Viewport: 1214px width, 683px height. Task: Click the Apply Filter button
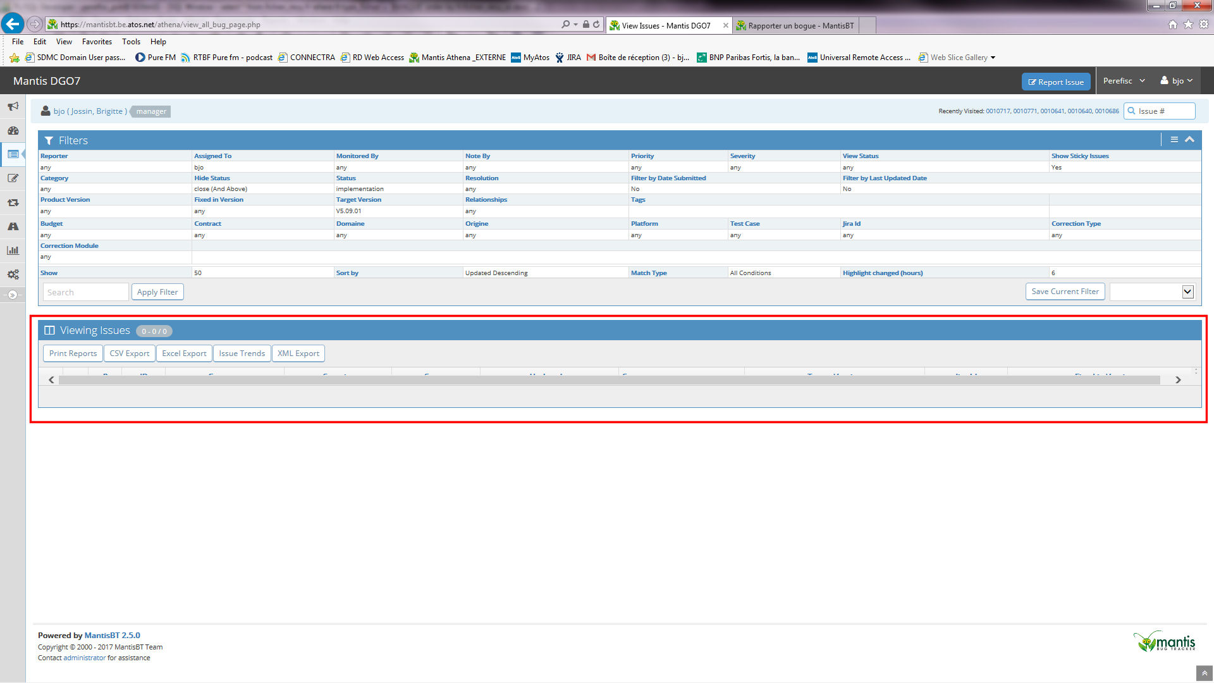click(157, 292)
